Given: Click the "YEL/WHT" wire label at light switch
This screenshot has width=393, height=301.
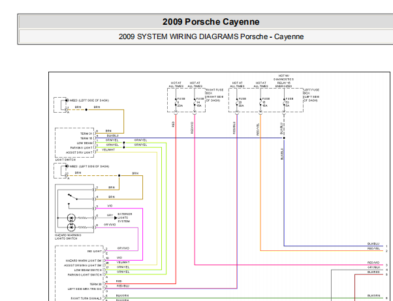Looking at the screenshot, I should [x=108, y=150].
